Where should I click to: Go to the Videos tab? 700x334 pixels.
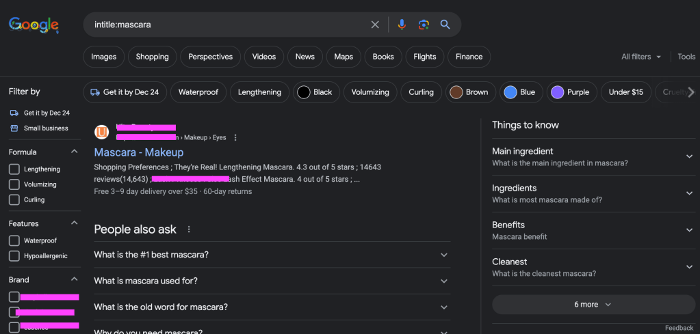(x=263, y=57)
